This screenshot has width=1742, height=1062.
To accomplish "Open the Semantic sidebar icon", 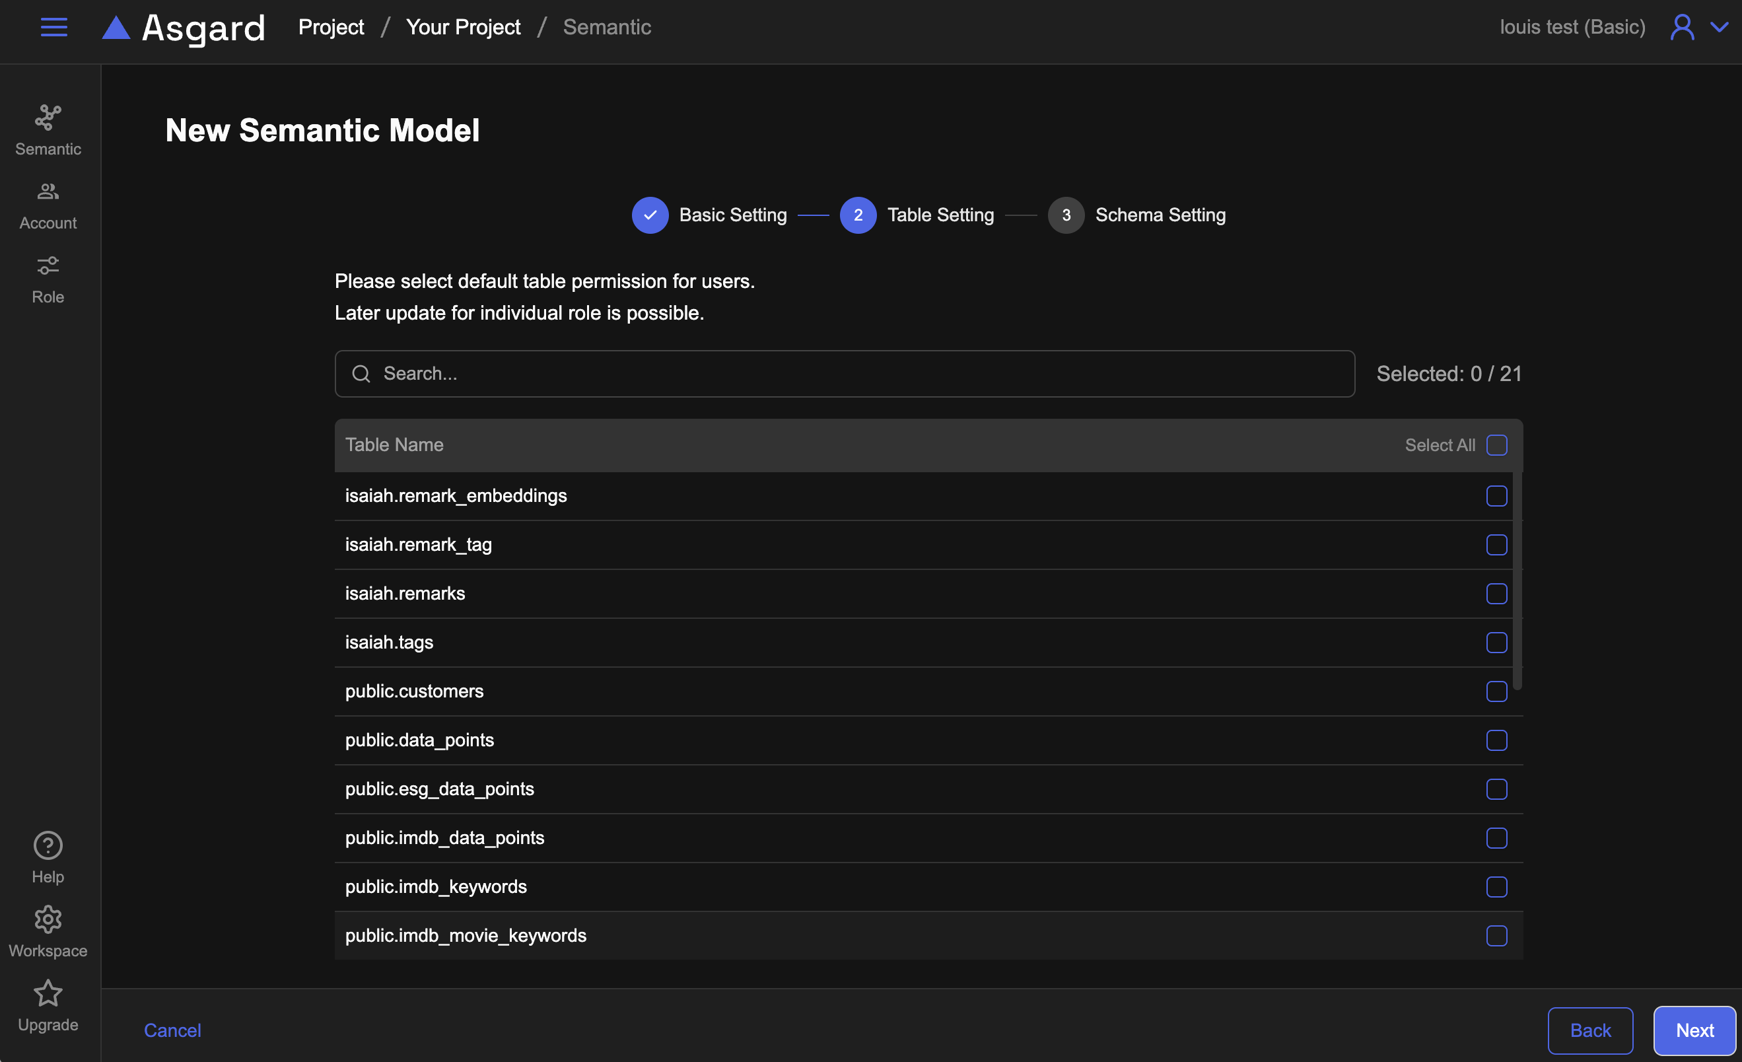I will click(48, 118).
